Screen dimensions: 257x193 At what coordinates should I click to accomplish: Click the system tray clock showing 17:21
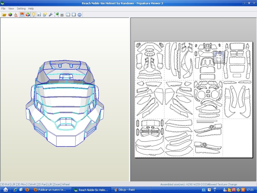250,190
